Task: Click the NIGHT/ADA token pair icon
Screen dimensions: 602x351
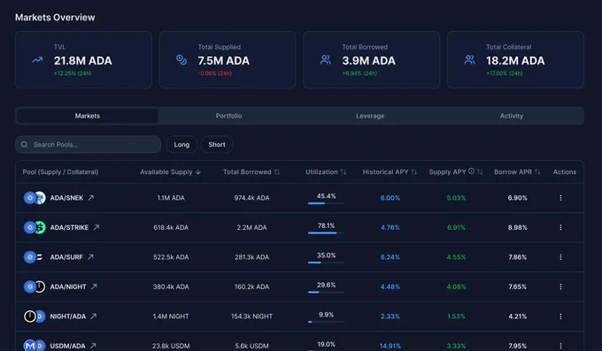Action: click(x=35, y=317)
